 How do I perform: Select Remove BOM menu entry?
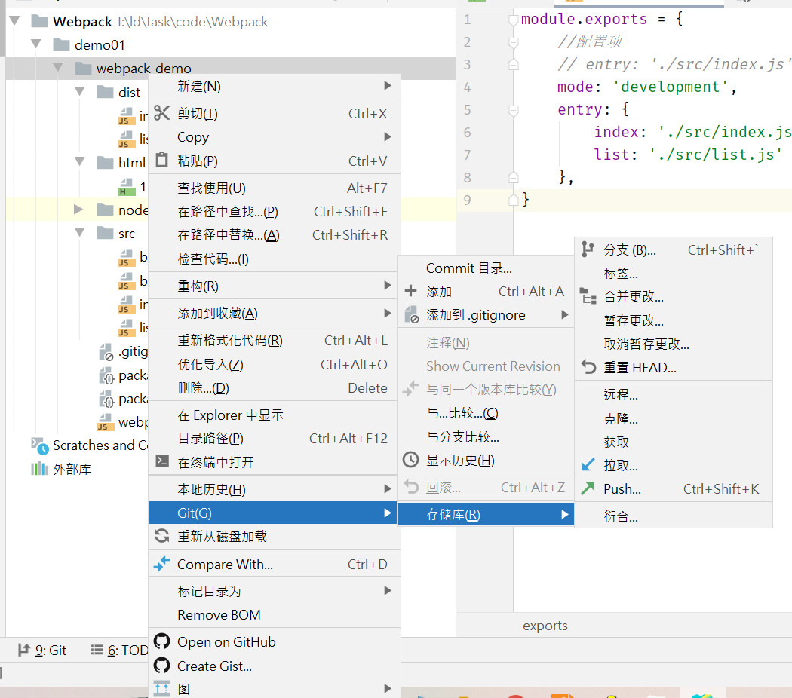pos(275,614)
